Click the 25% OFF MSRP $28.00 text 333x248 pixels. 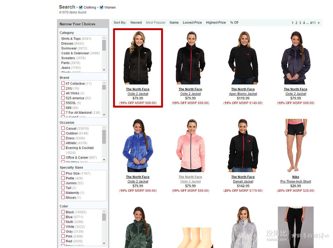click(296, 191)
